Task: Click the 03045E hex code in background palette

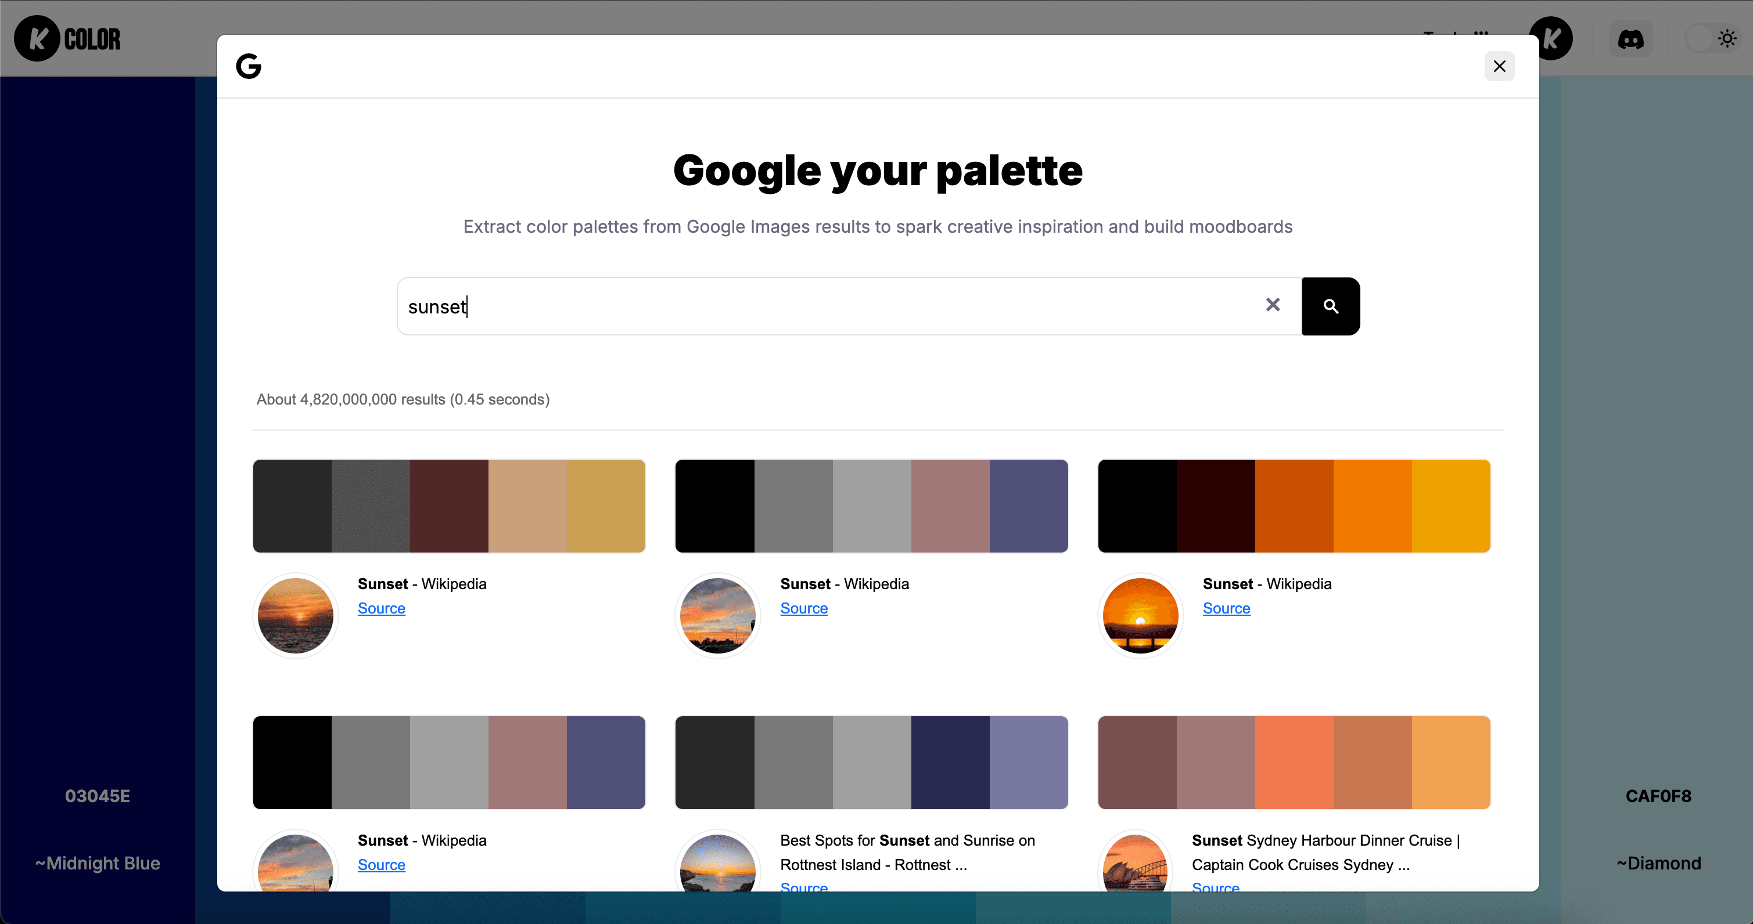Action: click(98, 796)
